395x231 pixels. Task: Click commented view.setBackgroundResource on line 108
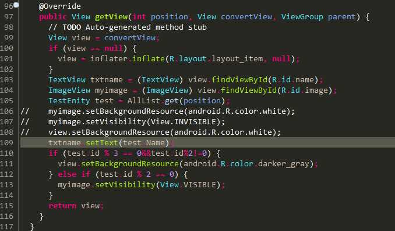pos(164,132)
